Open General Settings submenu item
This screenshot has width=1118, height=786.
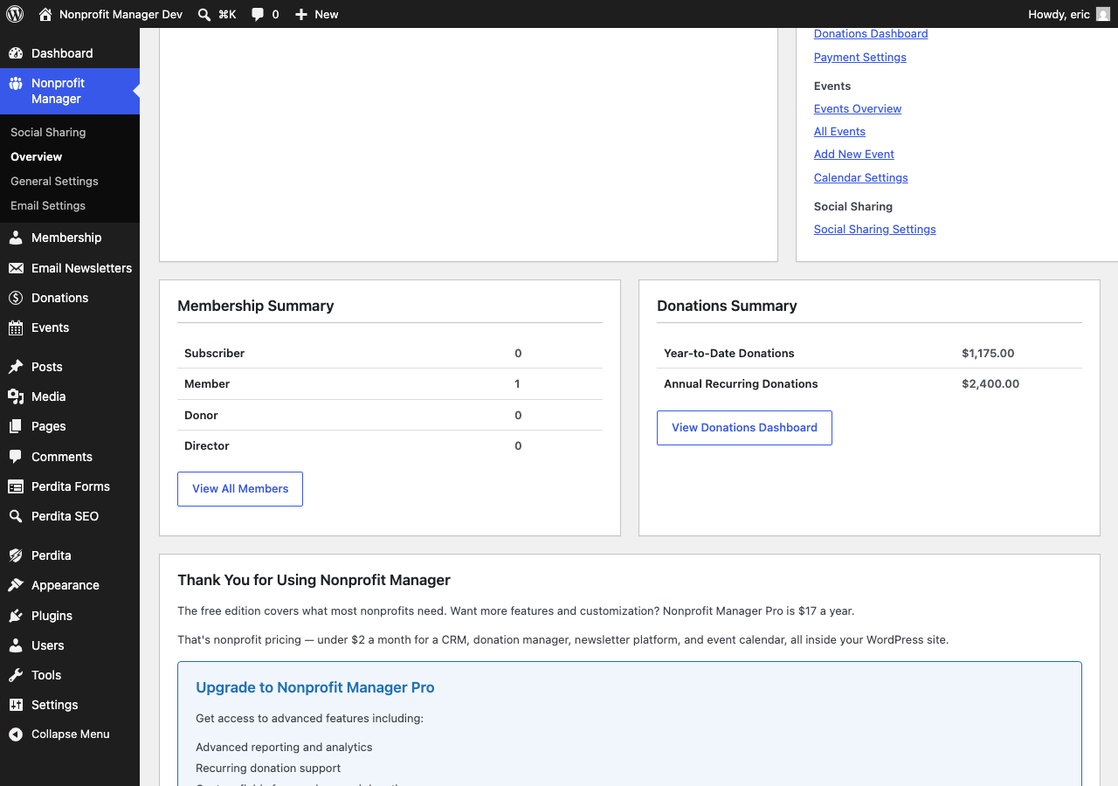point(54,181)
